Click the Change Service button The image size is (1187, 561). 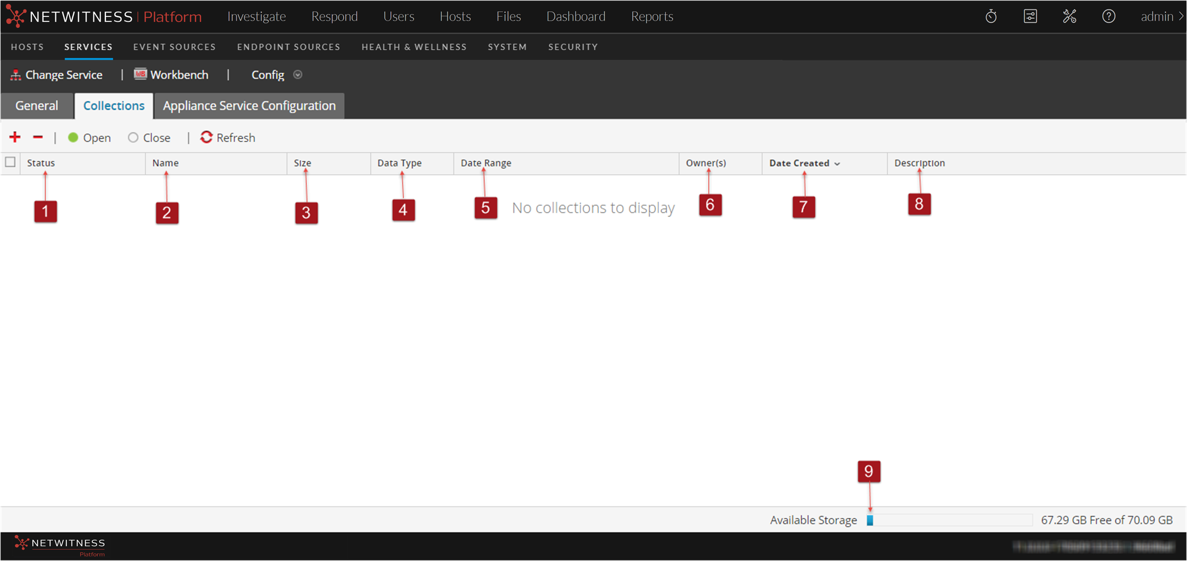(56, 75)
